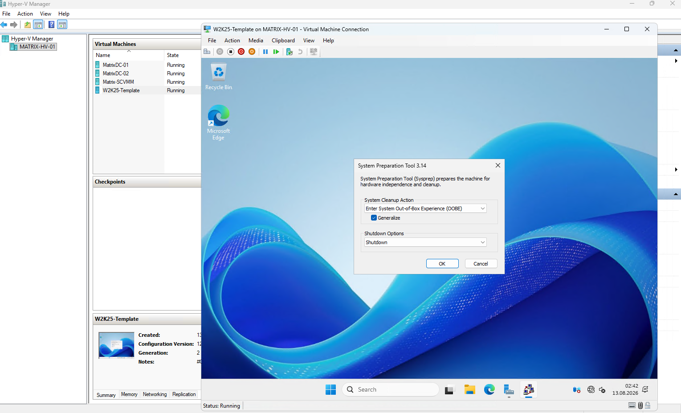Screen dimensions: 681x413
Task: Launch Microsoft Edge from the VM desktop
Action: [219, 123]
